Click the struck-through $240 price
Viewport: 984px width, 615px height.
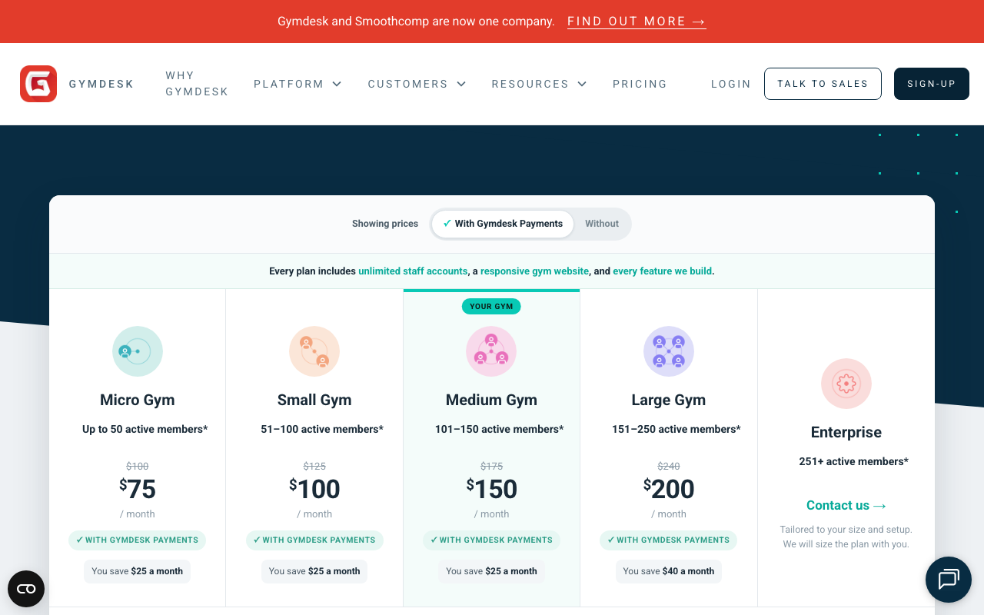pos(669,466)
